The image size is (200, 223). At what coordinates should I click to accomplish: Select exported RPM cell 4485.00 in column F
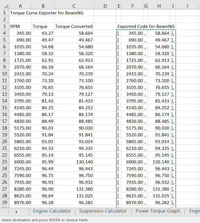pos(133,114)
